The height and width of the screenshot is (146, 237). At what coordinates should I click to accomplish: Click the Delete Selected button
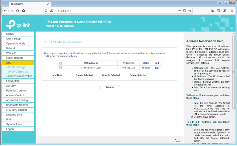coord(138,75)
